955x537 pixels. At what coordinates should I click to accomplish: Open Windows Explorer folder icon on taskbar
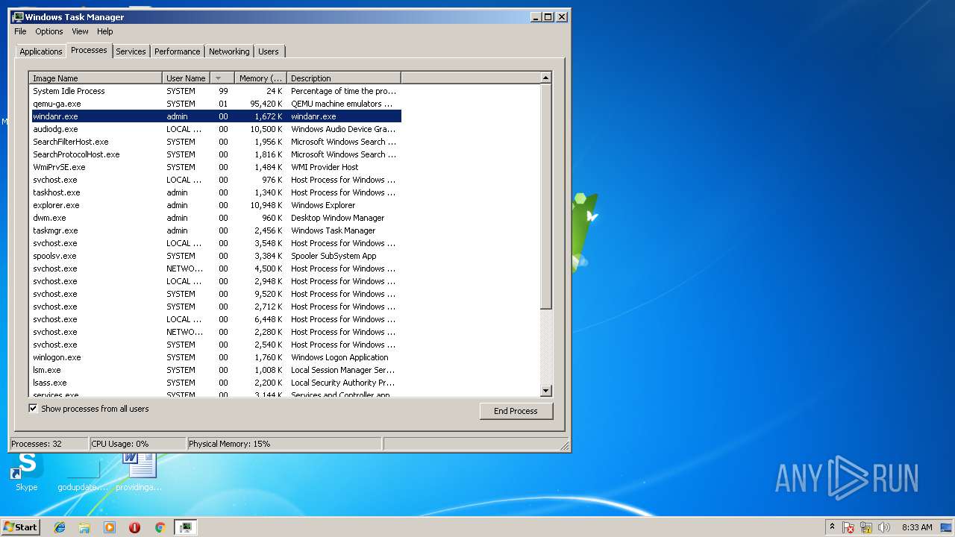[84, 527]
